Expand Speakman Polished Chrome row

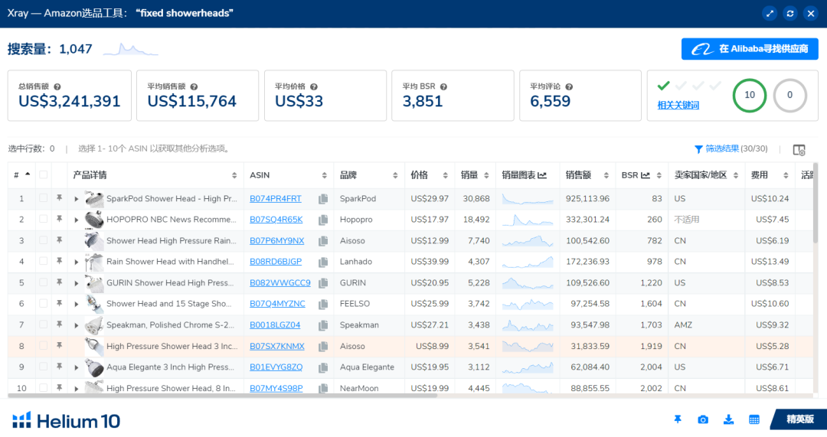point(77,326)
